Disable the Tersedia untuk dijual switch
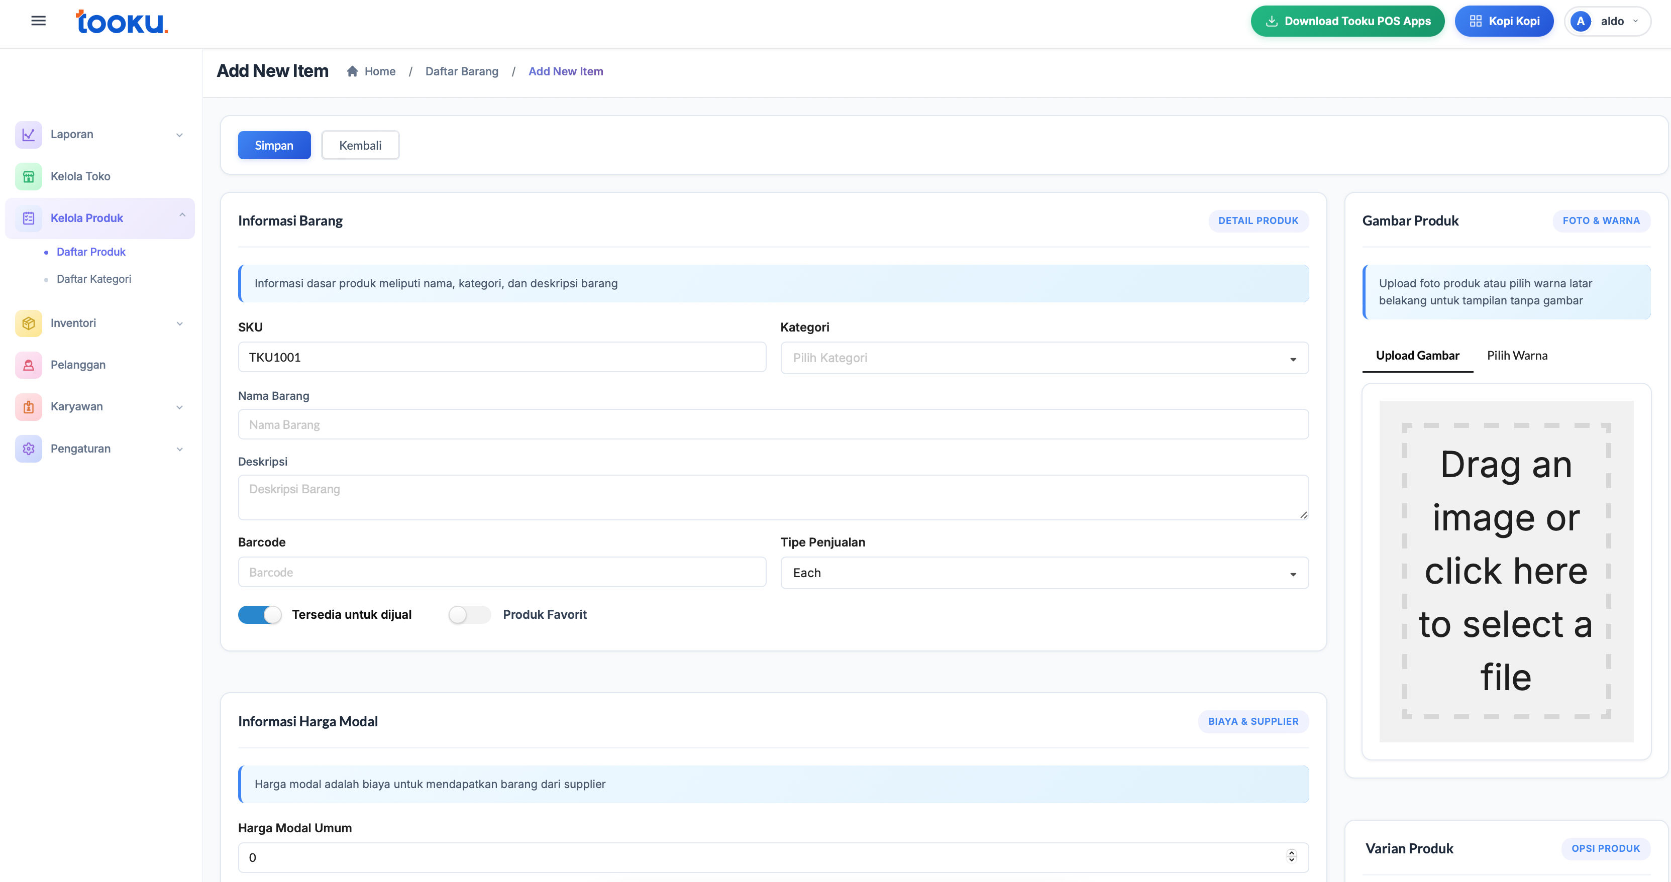The height and width of the screenshot is (882, 1671). (259, 614)
